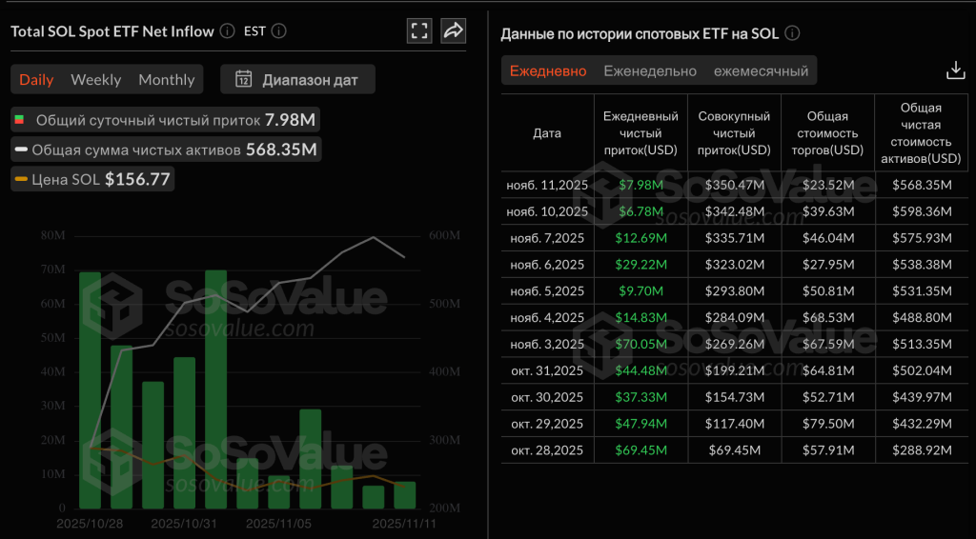Click info icon beside Total SOL Spot ETF Net Inflow
The width and height of the screenshot is (976, 539).
point(227,31)
